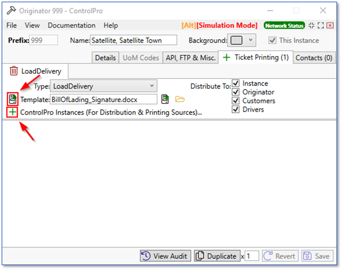This screenshot has height=270, width=342.
Task: Open the template document icon beside Template label
Action: (12, 99)
